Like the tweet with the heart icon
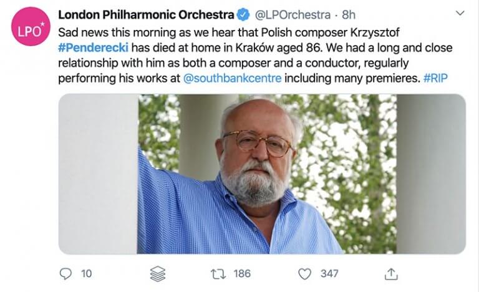This screenshot has height=292, width=479. [304, 273]
